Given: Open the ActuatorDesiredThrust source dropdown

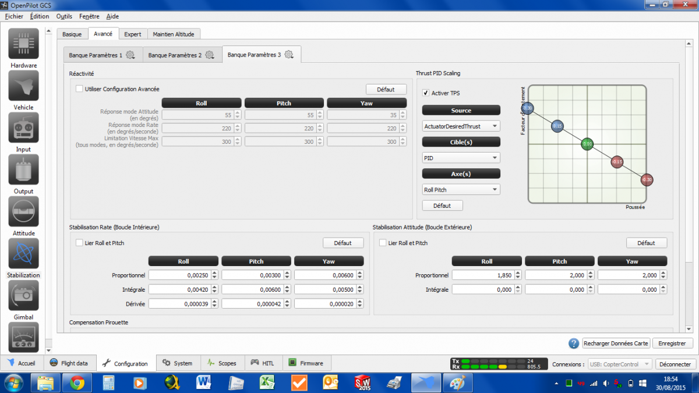Looking at the screenshot, I should point(461,126).
